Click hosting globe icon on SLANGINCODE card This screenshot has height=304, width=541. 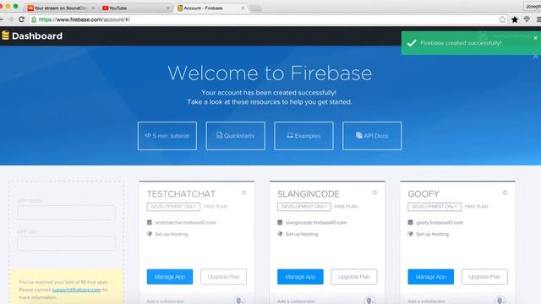[x=280, y=234]
